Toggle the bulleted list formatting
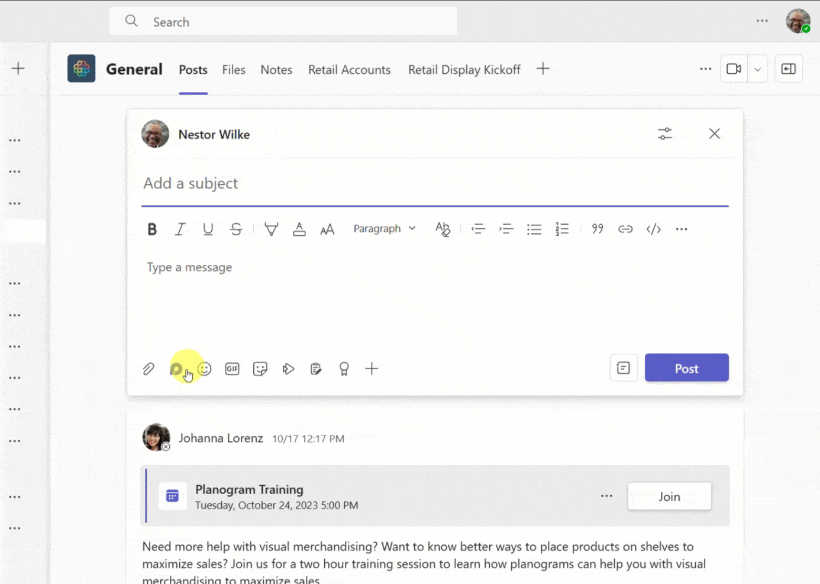 [x=534, y=229]
